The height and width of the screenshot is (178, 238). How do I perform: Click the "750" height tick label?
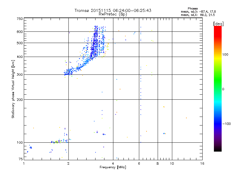tap(20, 19)
